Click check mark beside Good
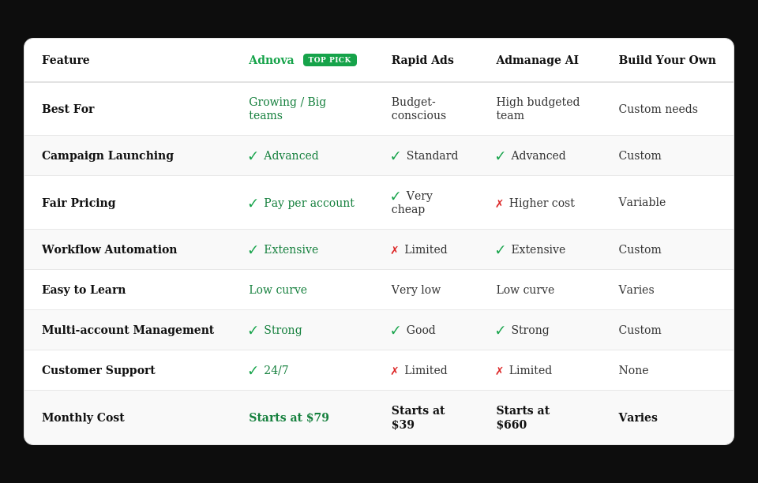 point(396,330)
